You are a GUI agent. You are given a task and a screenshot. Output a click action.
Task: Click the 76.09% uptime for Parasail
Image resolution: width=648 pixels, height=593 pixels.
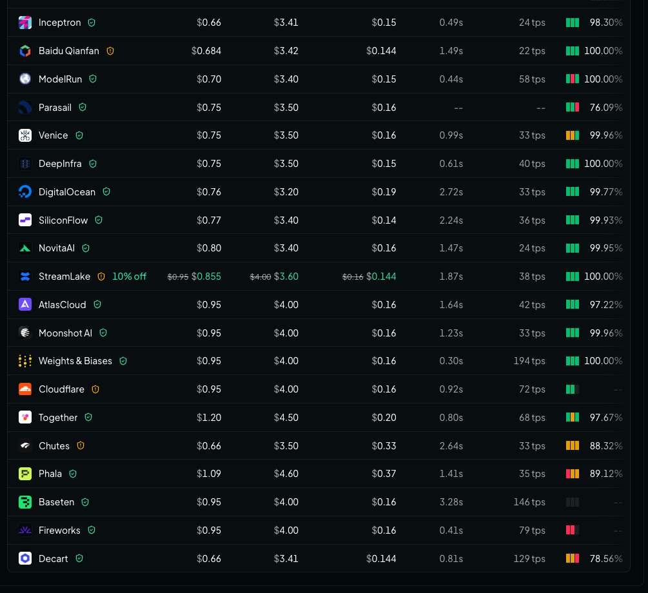coord(606,108)
